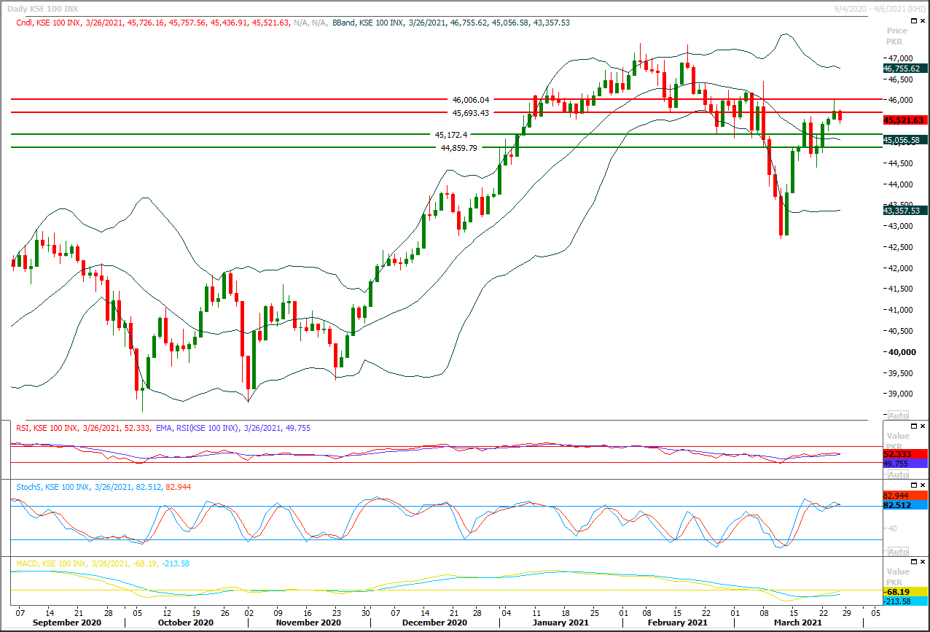This screenshot has height=632, width=930.
Task: Click the 46,755.62 upper band price tag
Action: point(904,68)
